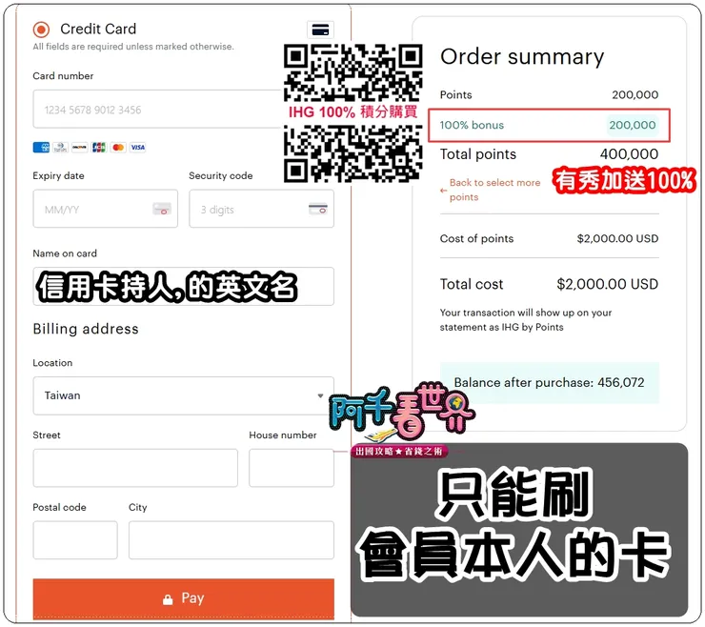The height and width of the screenshot is (627, 705).
Task: Click Balance after purchase: 456,072 text
Action: pyautogui.click(x=549, y=383)
